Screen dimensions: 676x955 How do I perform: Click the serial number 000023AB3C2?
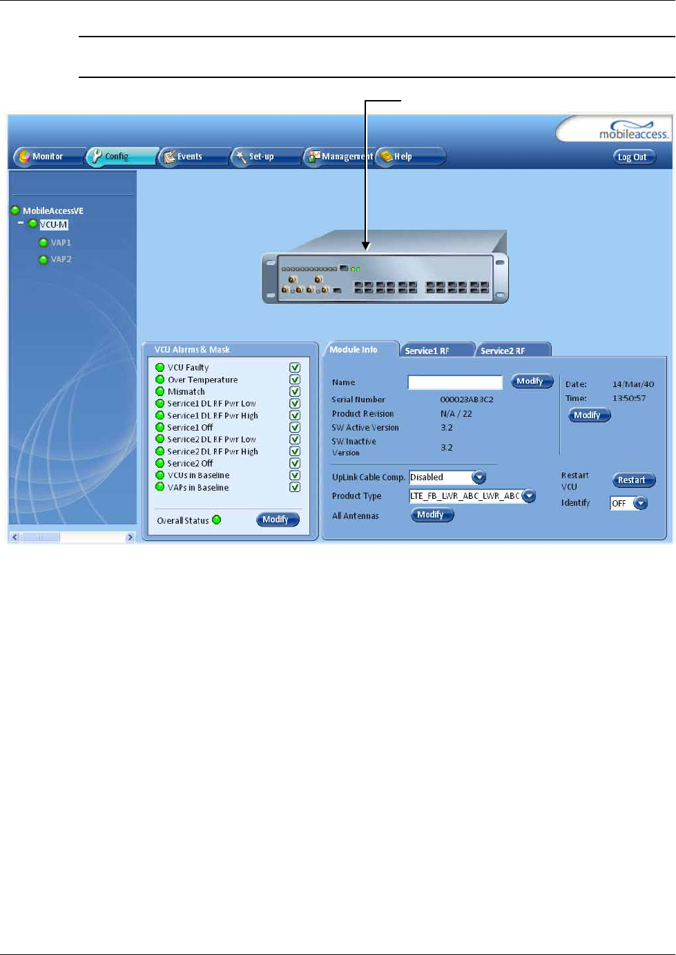[x=467, y=400]
